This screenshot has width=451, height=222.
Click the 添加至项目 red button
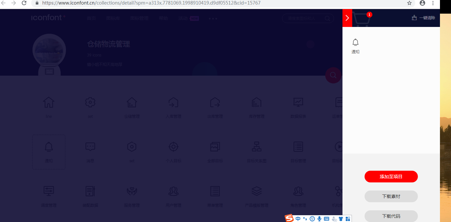[x=391, y=177]
